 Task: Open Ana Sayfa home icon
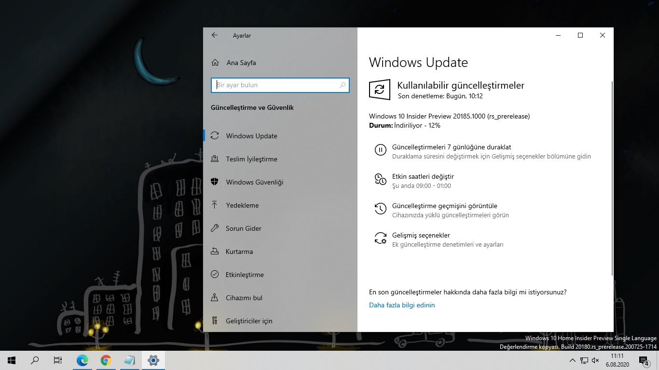215,63
